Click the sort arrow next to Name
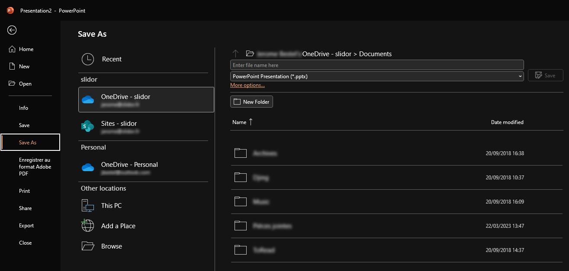Screen dimensions: 569x271 click(251, 122)
